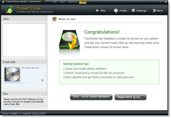Screen dimensions: 171x118
Task: Click the small icon in the title bar
Action: click(x=3, y=2)
